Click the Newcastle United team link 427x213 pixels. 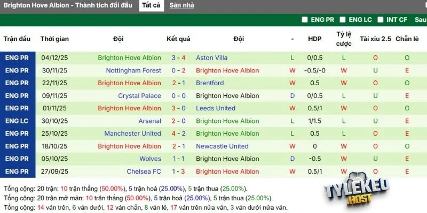point(222,146)
